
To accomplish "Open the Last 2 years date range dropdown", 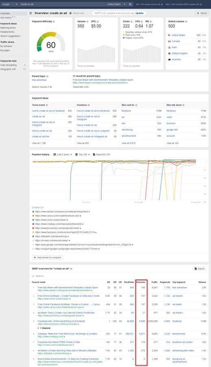I will point(63,155).
